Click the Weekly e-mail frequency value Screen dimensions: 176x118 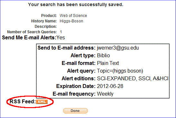point(105,94)
